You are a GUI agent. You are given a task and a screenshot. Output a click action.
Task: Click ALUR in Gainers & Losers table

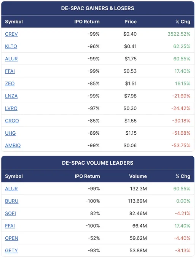[x=11, y=59]
